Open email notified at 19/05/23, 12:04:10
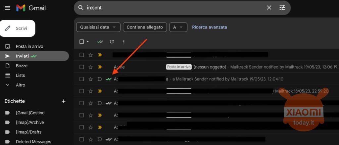339x145 pixels. pos(207,79)
